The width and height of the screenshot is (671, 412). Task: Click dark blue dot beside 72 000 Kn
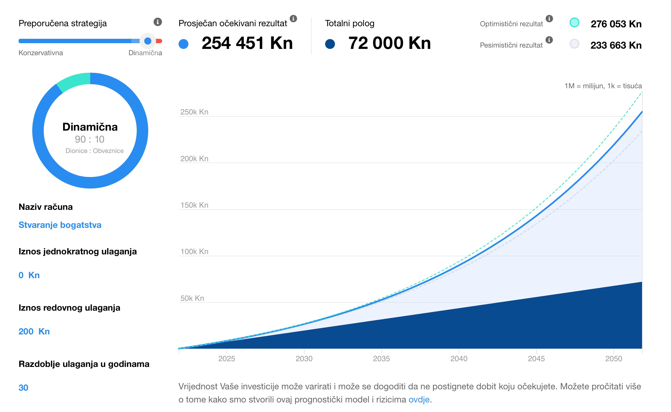(330, 44)
